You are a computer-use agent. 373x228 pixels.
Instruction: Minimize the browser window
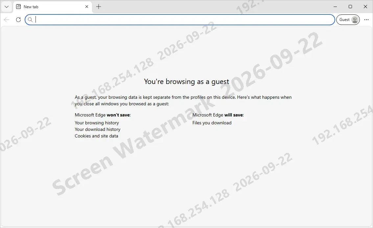coord(335,7)
